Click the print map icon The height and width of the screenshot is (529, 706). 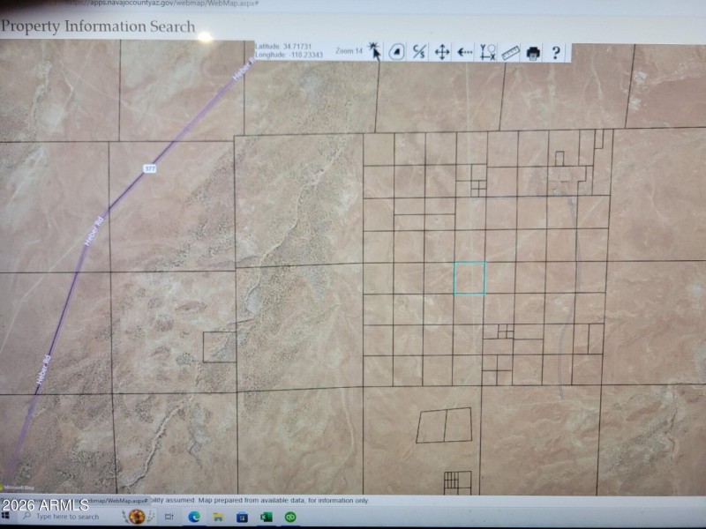pyautogui.click(x=533, y=53)
